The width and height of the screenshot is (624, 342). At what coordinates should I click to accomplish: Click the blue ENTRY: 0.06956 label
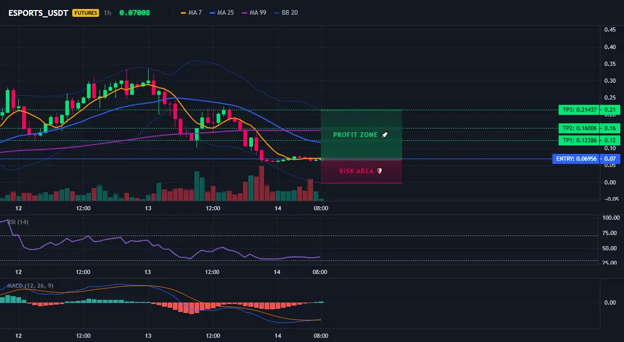(576, 159)
